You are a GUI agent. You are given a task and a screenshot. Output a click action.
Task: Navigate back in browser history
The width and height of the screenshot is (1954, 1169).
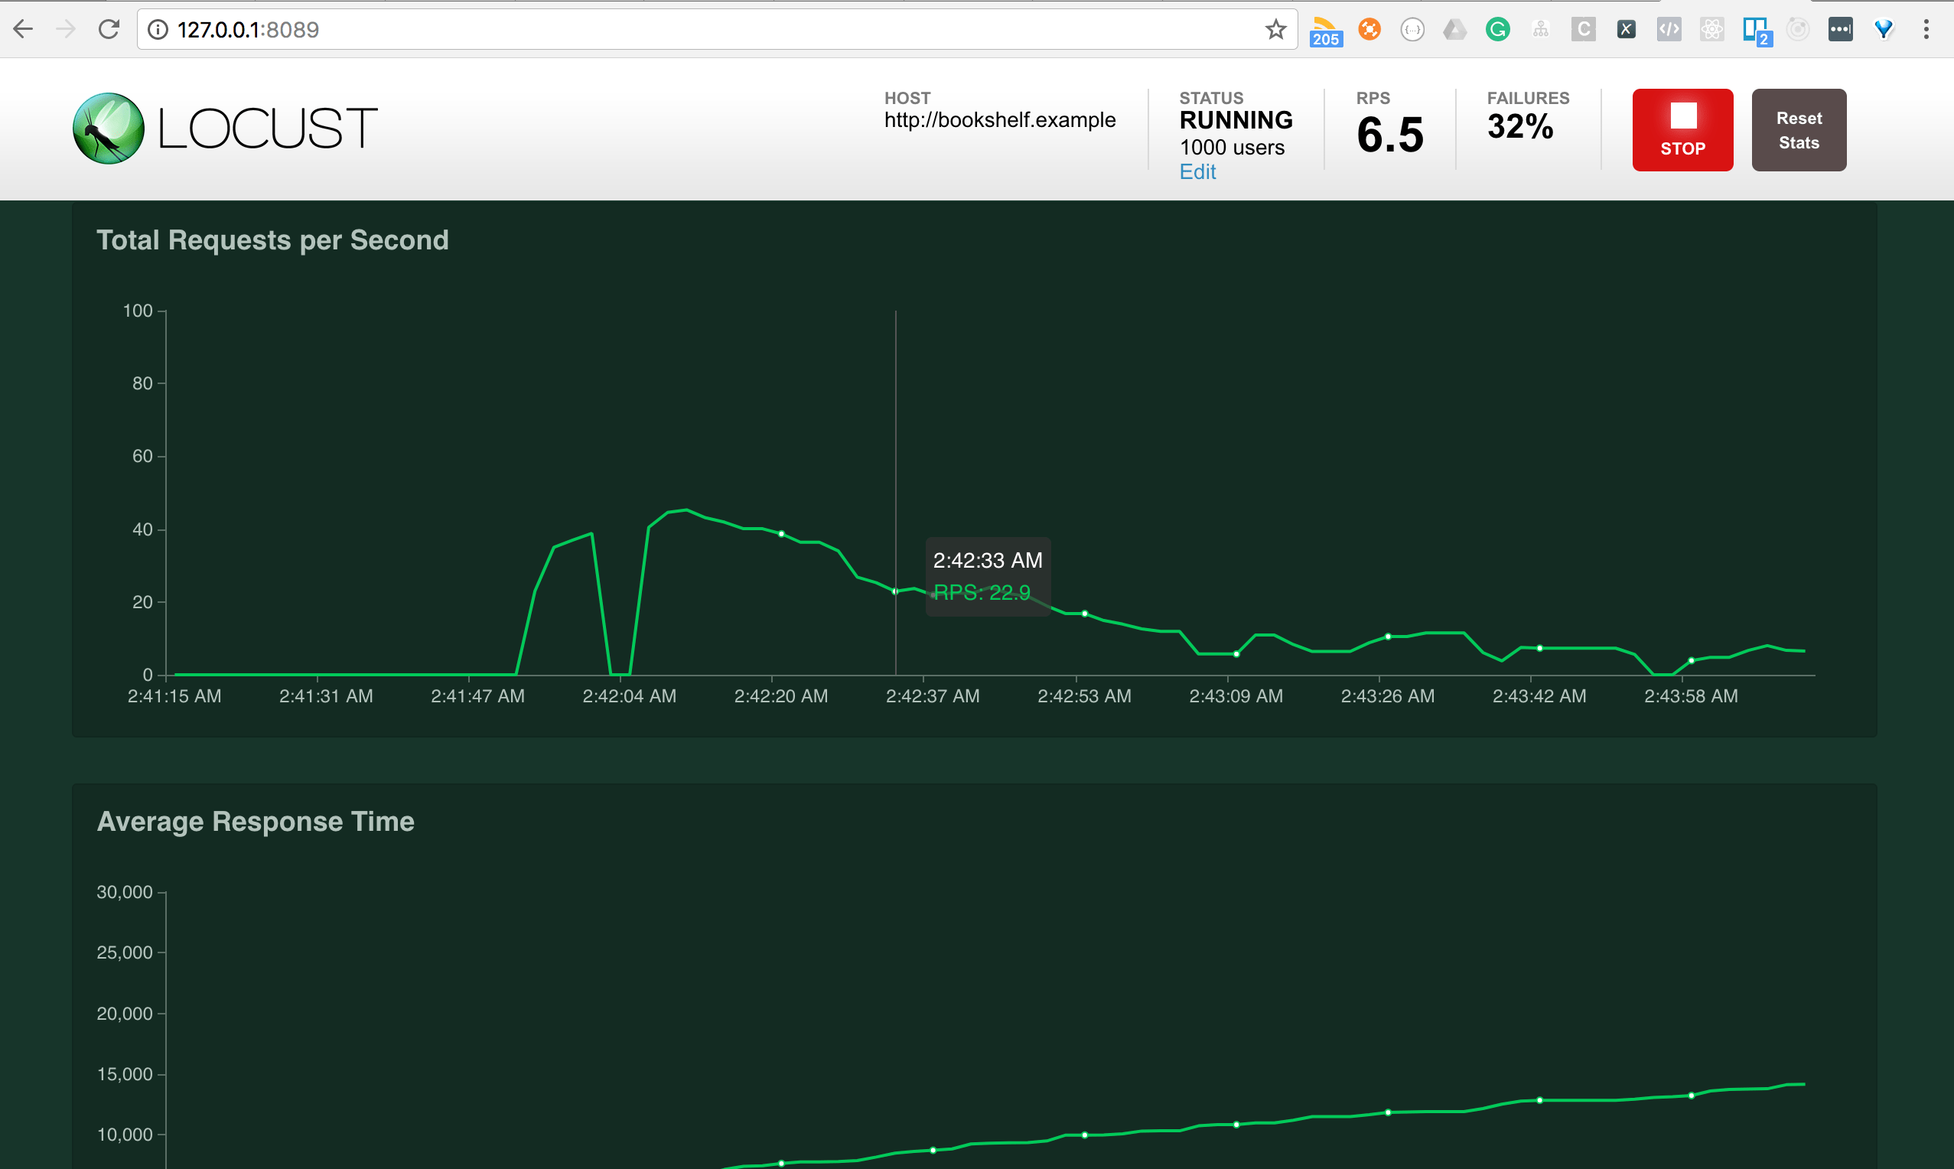[x=24, y=29]
